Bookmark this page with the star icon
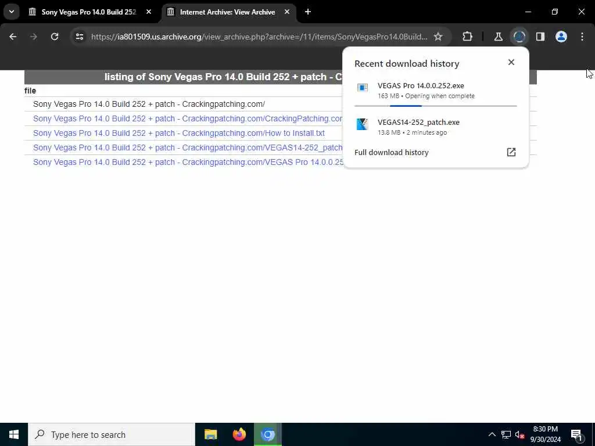The width and height of the screenshot is (595, 446). click(438, 37)
